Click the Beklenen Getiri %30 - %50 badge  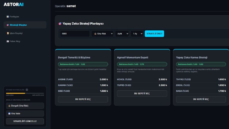201,64
